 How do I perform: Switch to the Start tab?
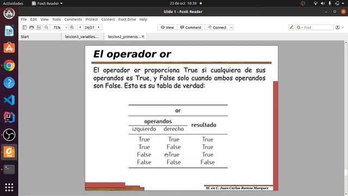(40, 36)
